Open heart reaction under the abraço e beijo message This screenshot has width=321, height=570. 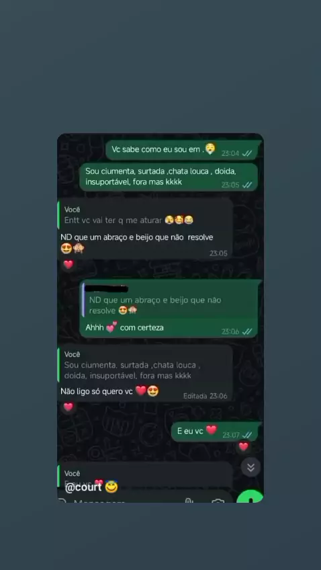click(x=68, y=265)
